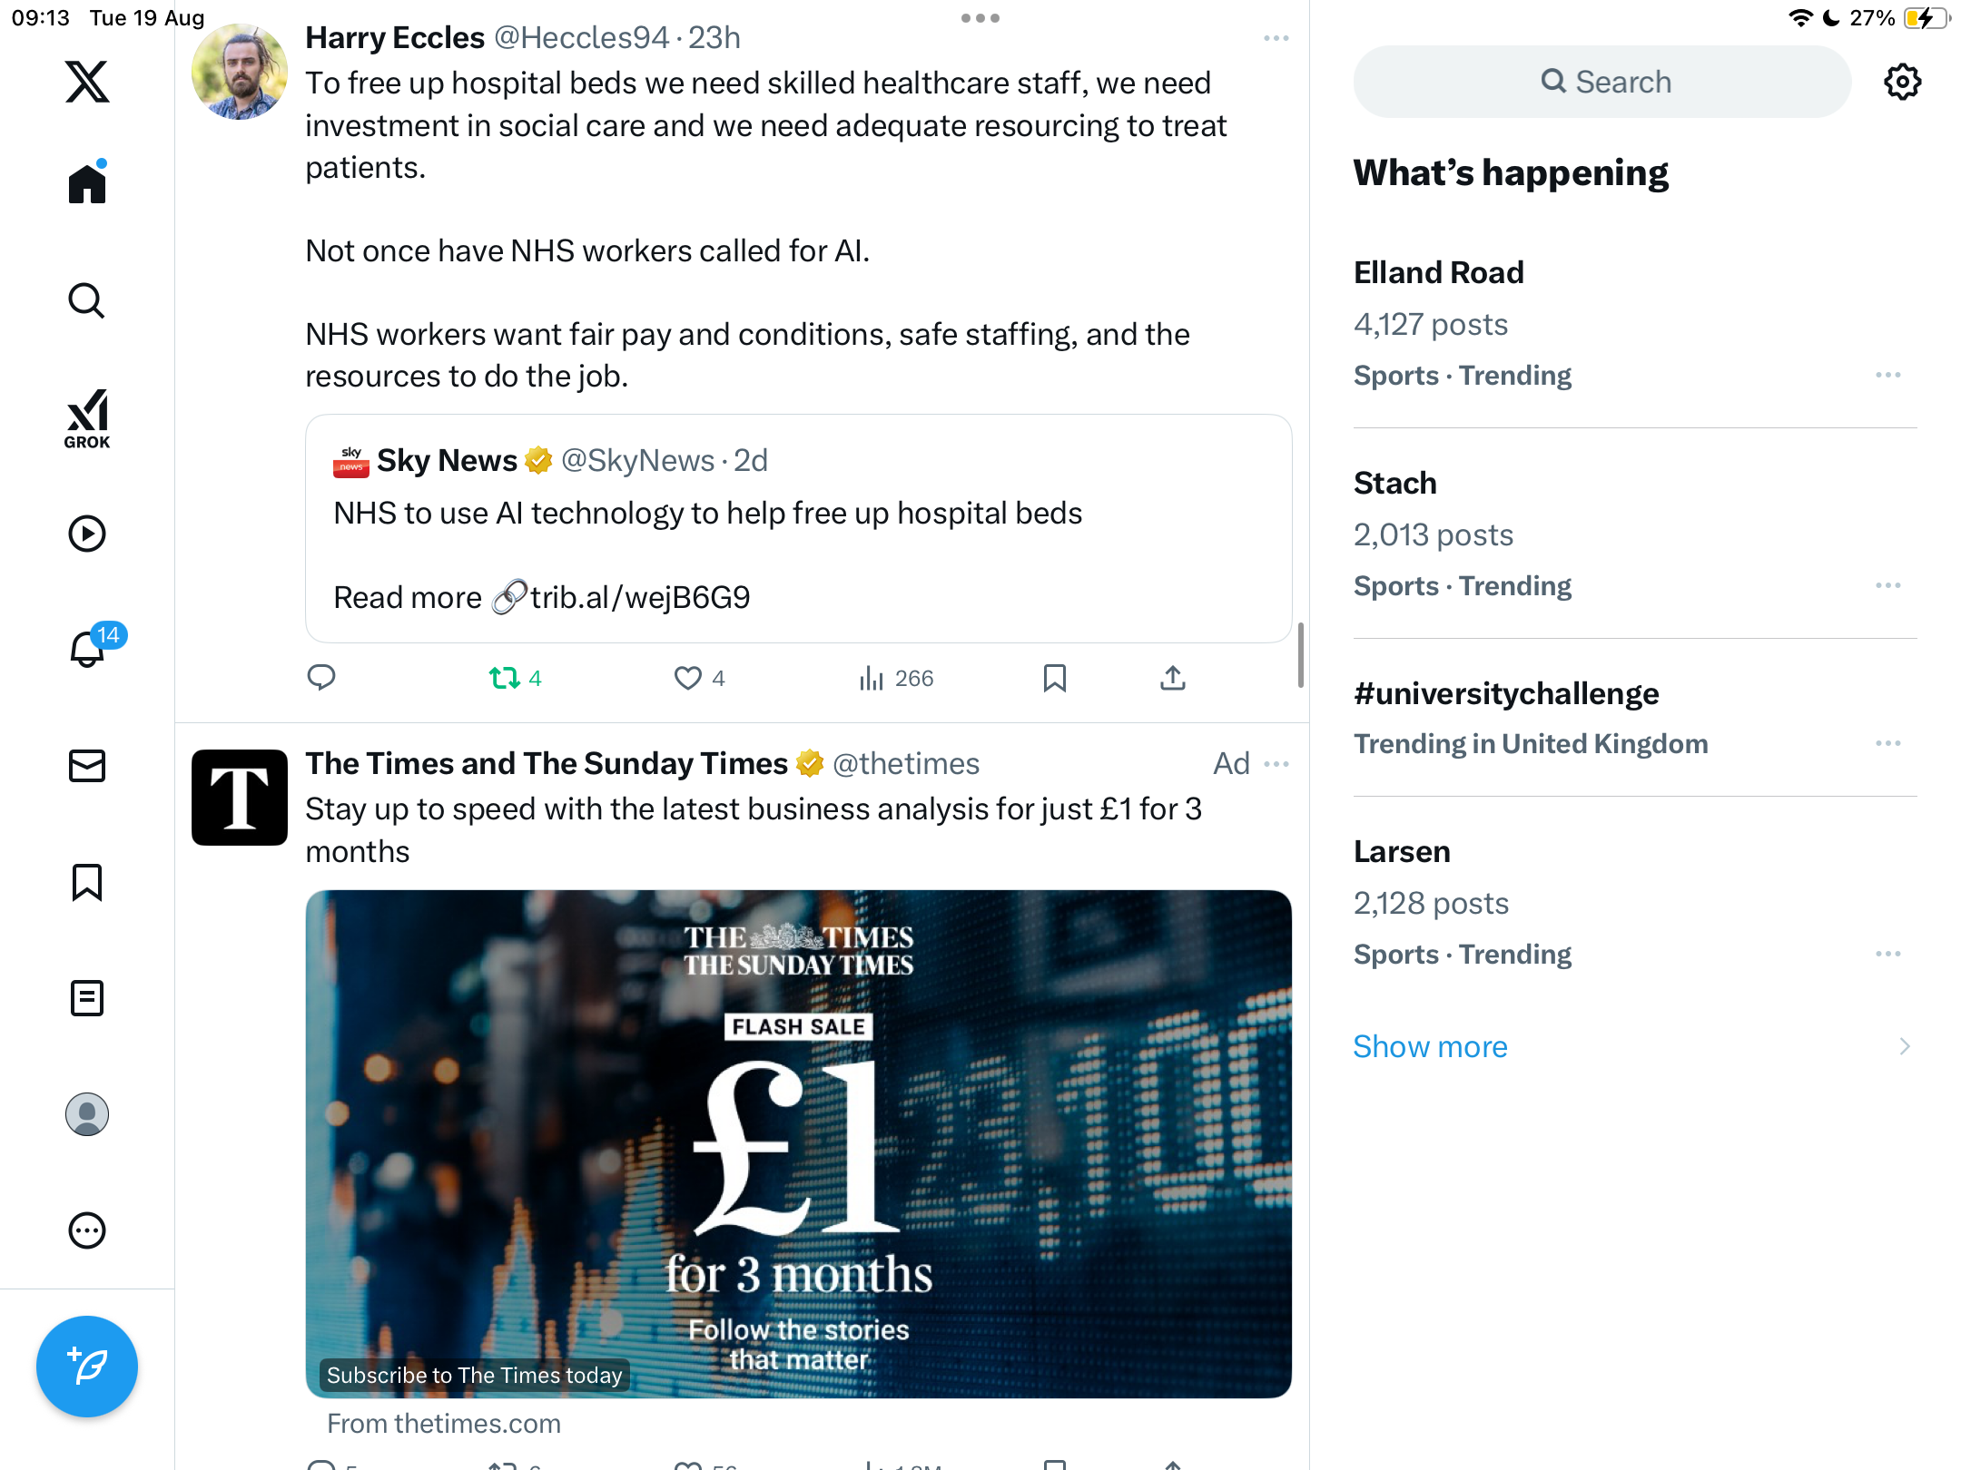Share Harry Eccles' post
This screenshot has height=1470, width=1961.
pos(1172,678)
